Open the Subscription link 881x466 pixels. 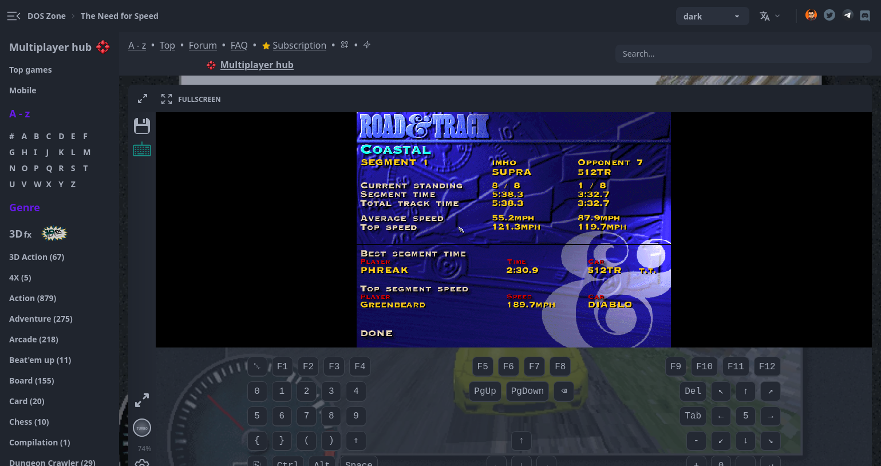click(299, 45)
